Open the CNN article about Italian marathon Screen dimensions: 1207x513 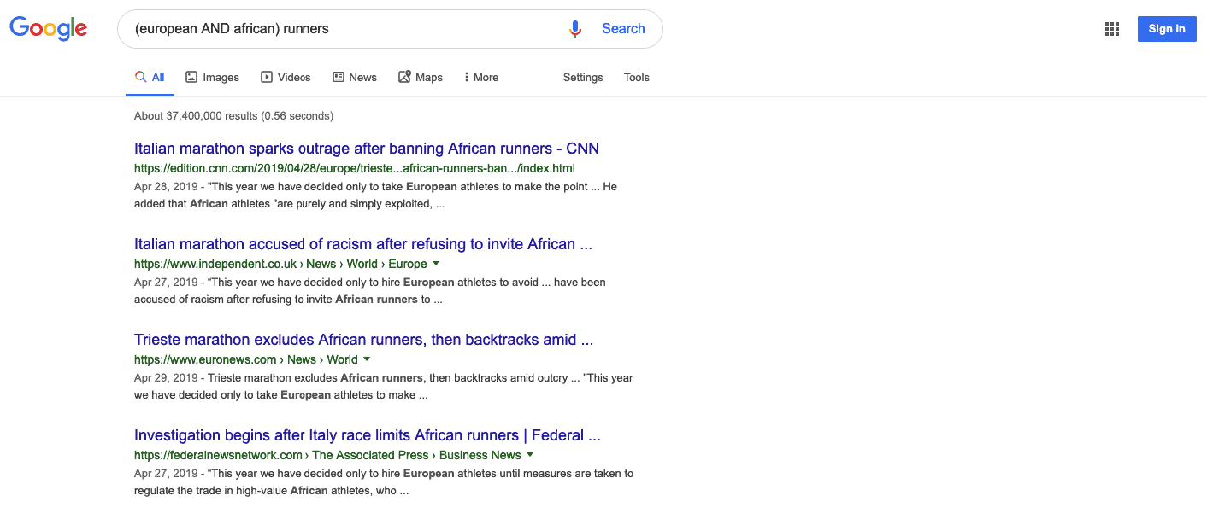click(x=366, y=148)
